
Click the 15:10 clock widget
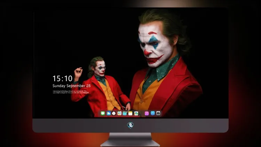click(x=62, y=78)
